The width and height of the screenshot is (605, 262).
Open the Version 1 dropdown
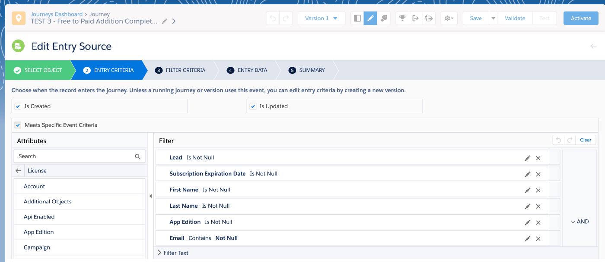[x=321, y=18]
